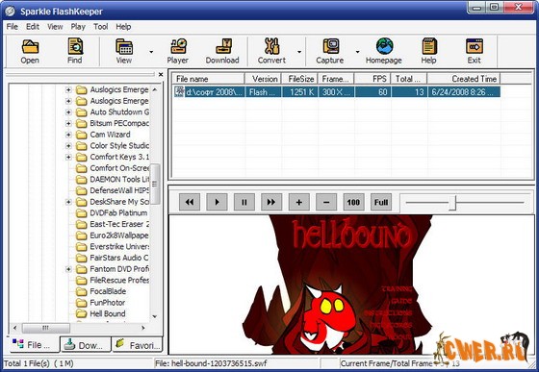Image resolution: width=539 pixels, height=372 pixels.
Task: Select the DefenseWall HIPS folder
Action: pos(119,190)
